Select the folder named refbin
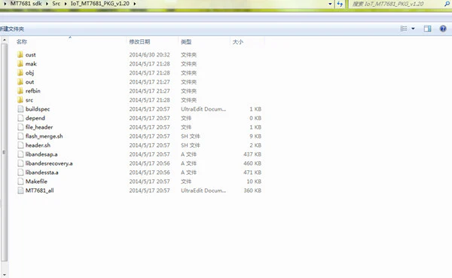This screenshot has height=278, width=452. click(x=33, y=91)
